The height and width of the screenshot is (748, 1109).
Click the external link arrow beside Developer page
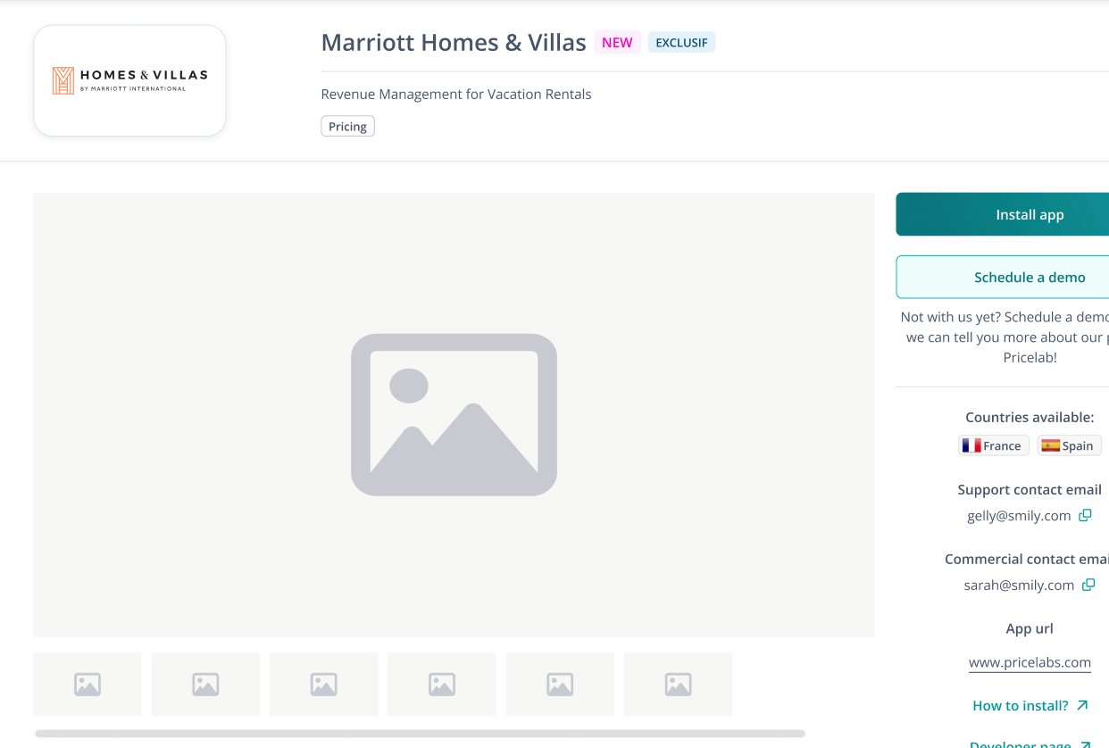[x=1082, y=743]
